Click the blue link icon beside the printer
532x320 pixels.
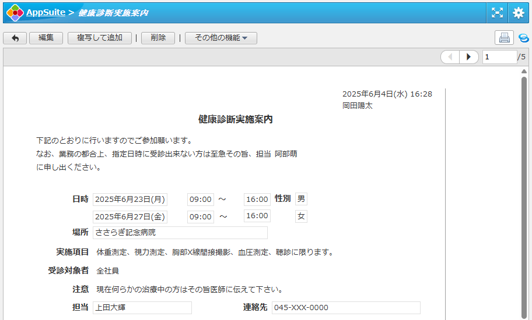(x=523, y=38)
